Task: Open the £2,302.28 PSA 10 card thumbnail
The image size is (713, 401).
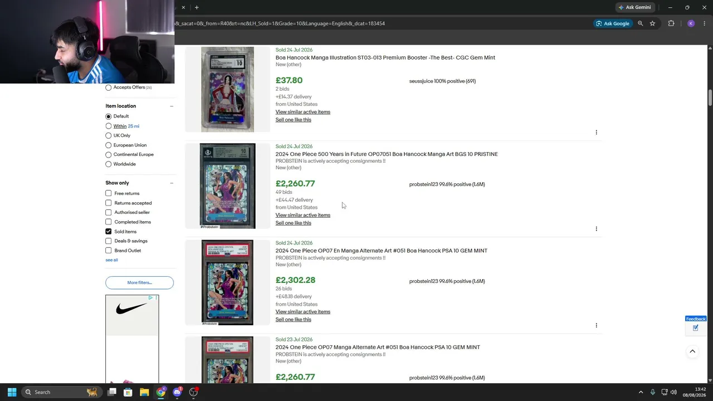Action: click(x=227, y=282)
